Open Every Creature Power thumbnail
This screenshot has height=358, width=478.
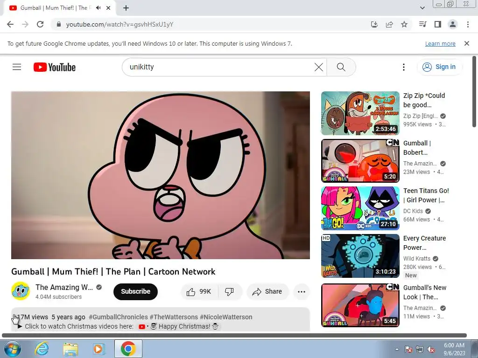(360, 256)
